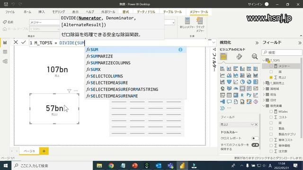The width and height of the screenshot is (303, 170).
Task: Collapse the Fields pane with chevrons
Action: [300, 43]
